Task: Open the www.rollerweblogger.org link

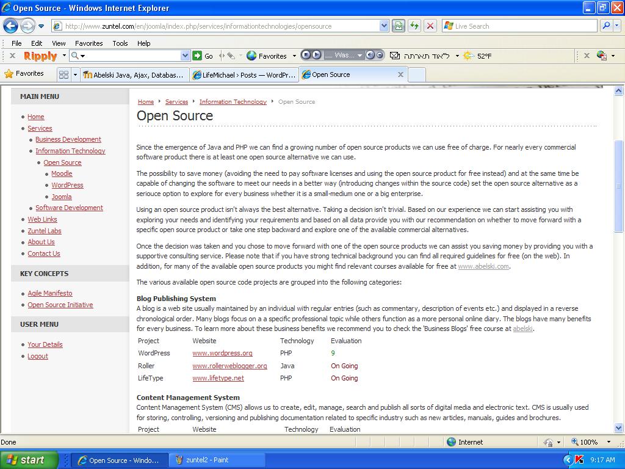Action: point(229,366)
